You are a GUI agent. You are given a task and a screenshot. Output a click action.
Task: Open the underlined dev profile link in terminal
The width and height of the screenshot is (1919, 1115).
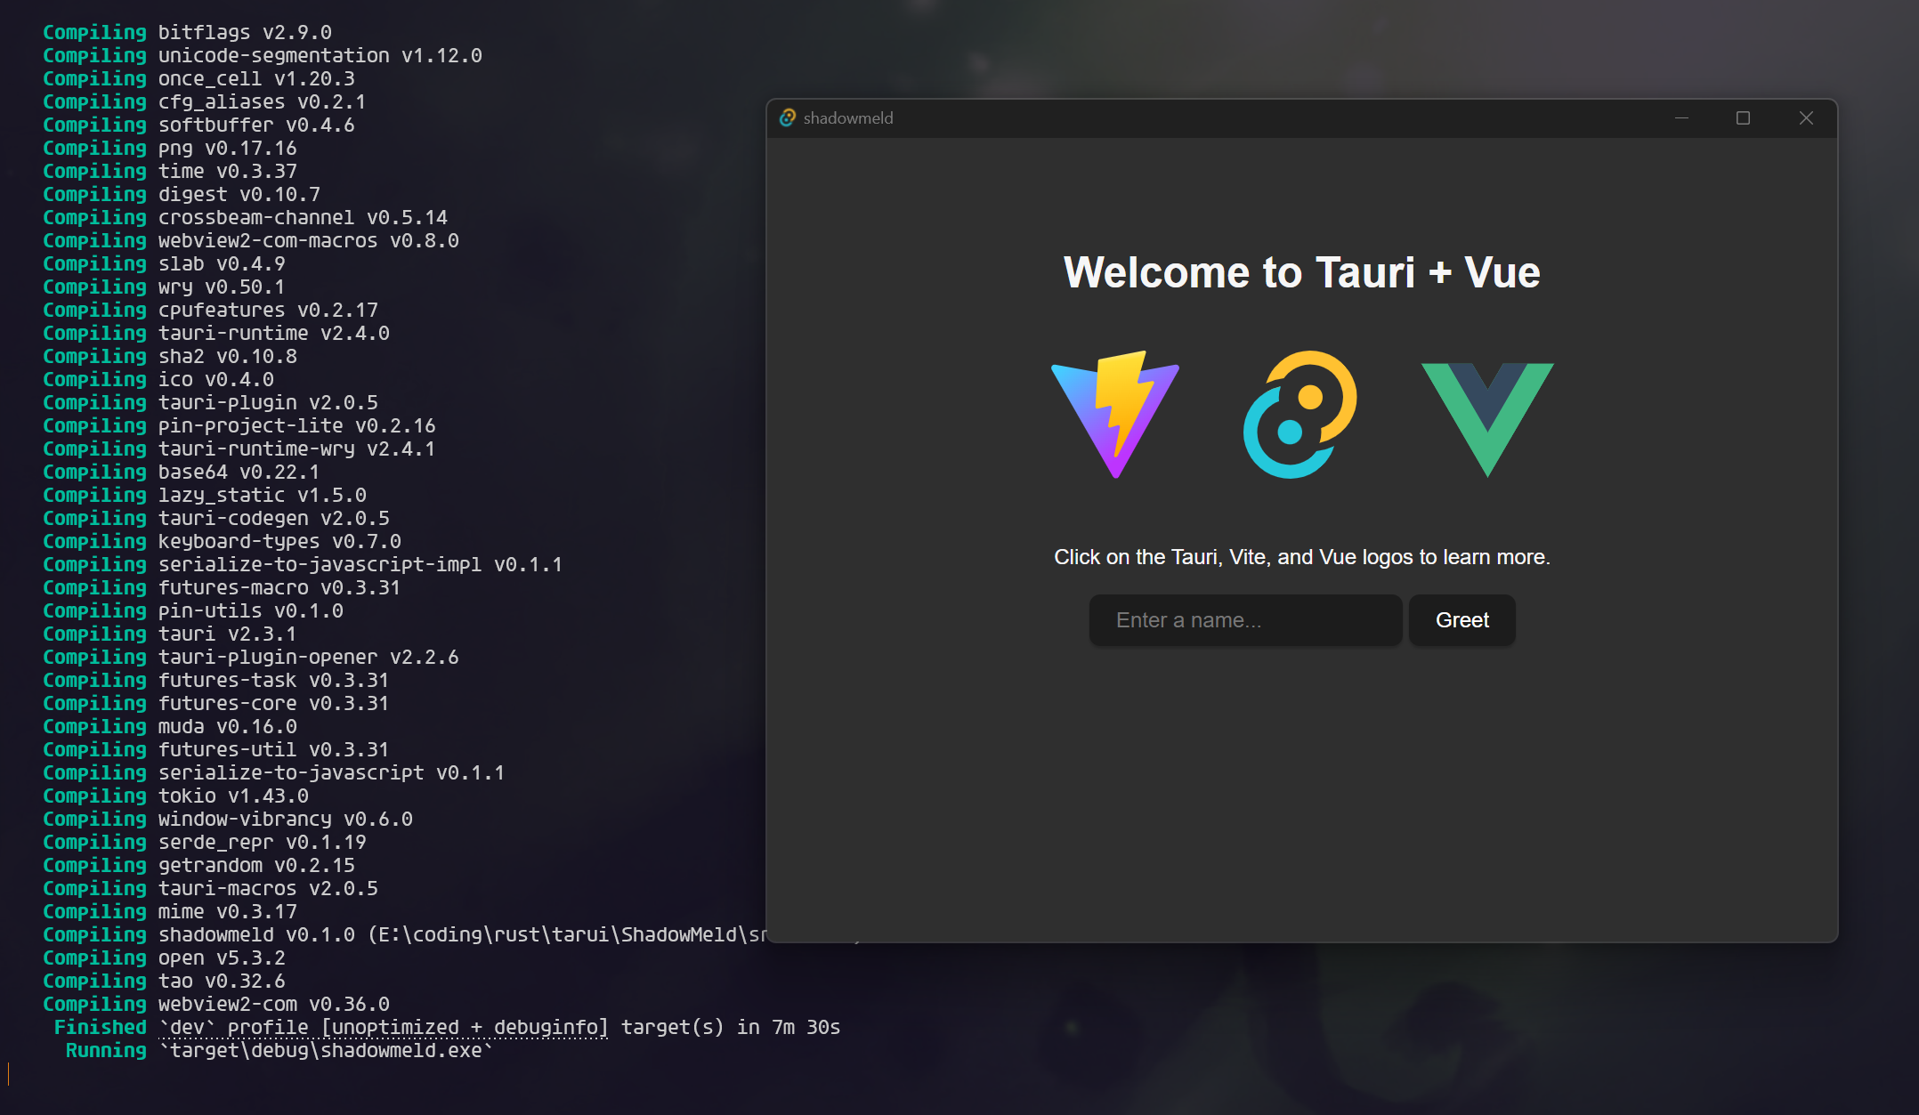click(x=385, y=1028)
